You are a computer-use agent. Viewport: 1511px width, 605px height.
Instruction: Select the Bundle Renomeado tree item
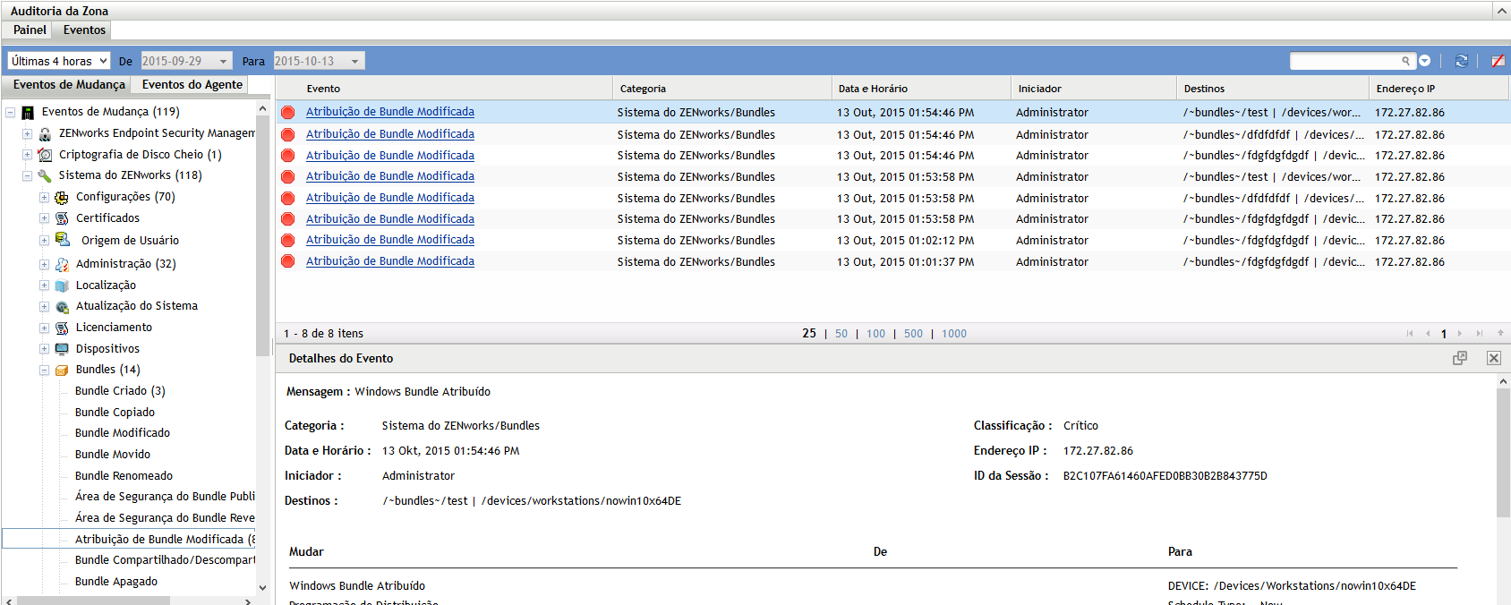click(x=124, y=476)
